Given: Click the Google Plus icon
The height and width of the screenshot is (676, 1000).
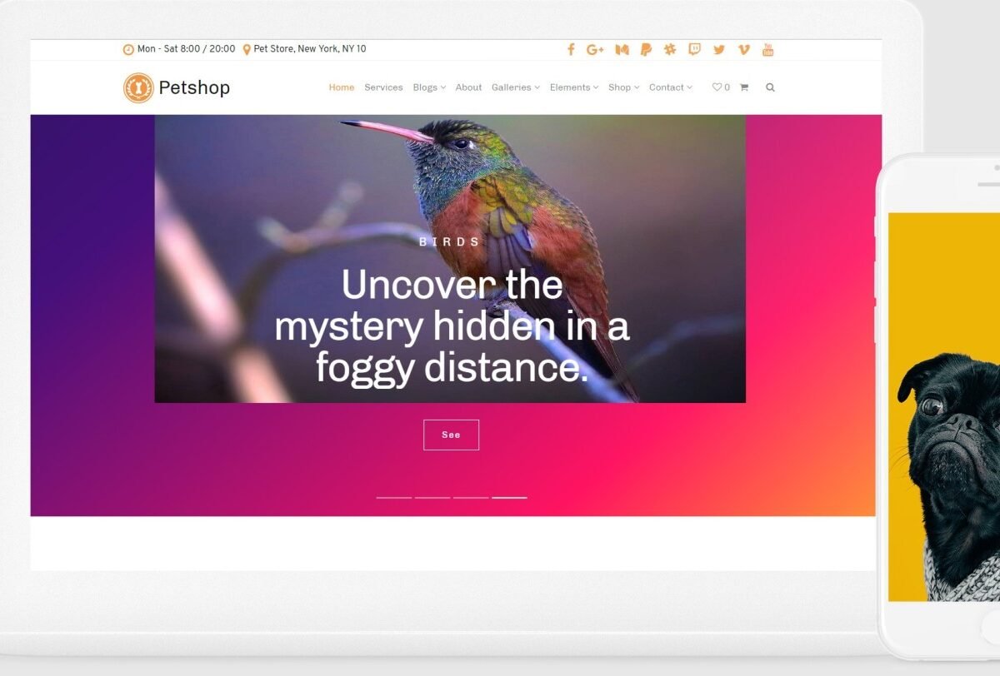Looking at the screenshot, I should point(595,49).
